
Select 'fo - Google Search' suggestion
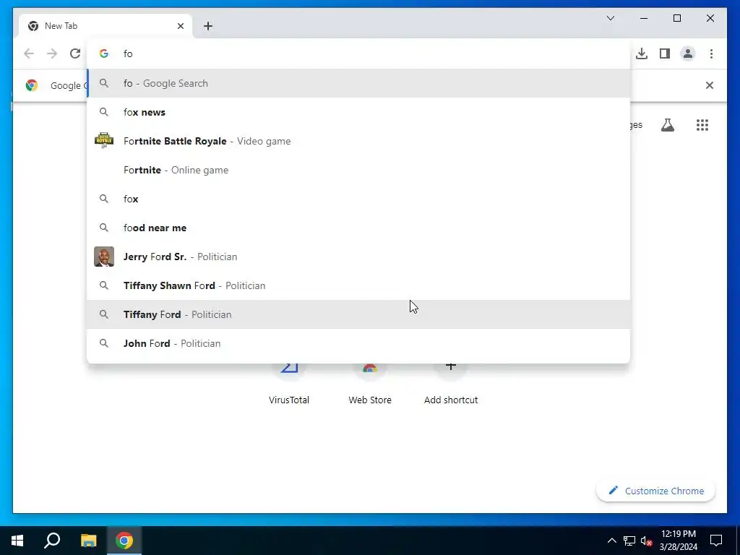358,84
